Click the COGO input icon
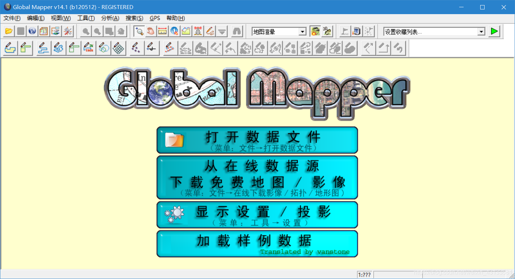The height and width of the screenshot is (279, 515). [88, 48]
